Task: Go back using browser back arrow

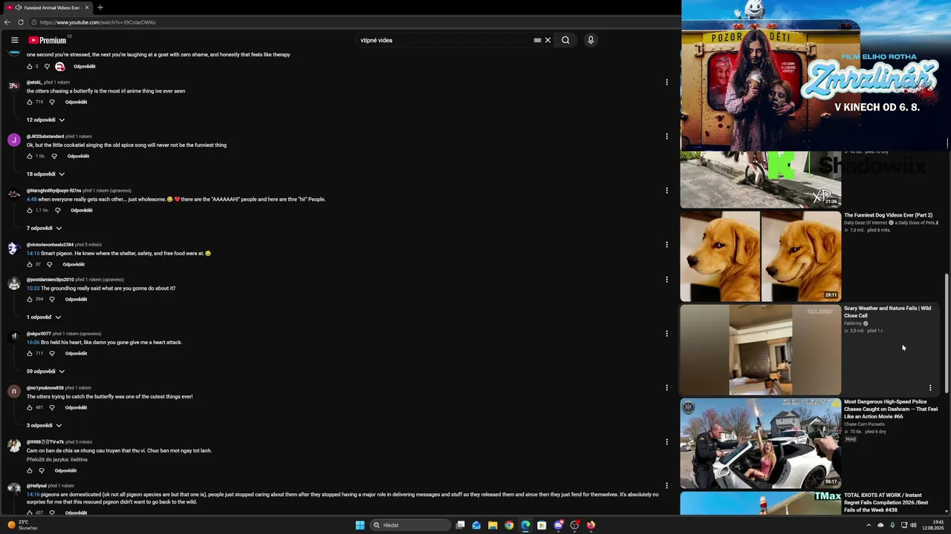Action: click(x=7, y=22)
